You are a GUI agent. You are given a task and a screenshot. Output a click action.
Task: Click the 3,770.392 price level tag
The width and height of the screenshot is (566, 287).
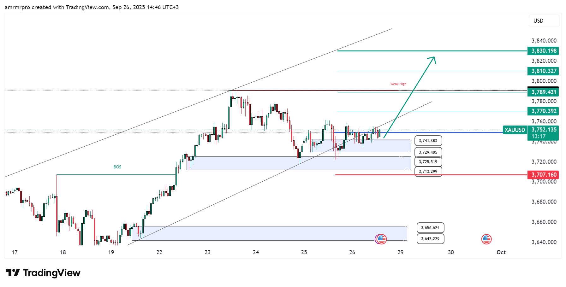(x=543, y=111)
